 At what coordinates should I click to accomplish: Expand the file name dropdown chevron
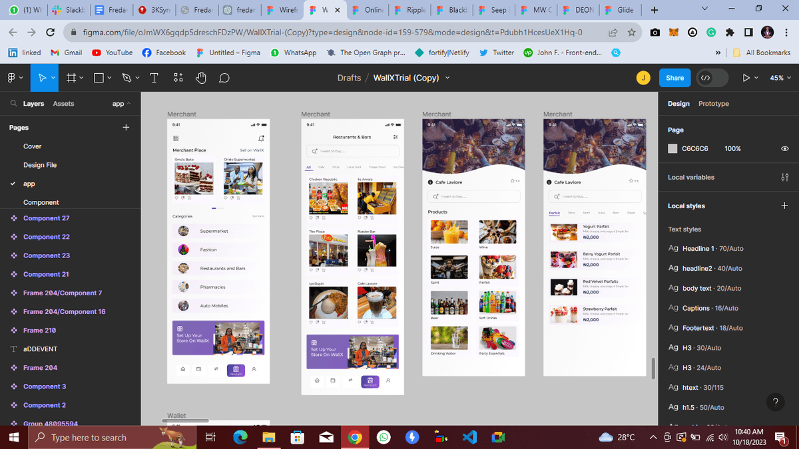pyautogui.click(x=447, y=78)
